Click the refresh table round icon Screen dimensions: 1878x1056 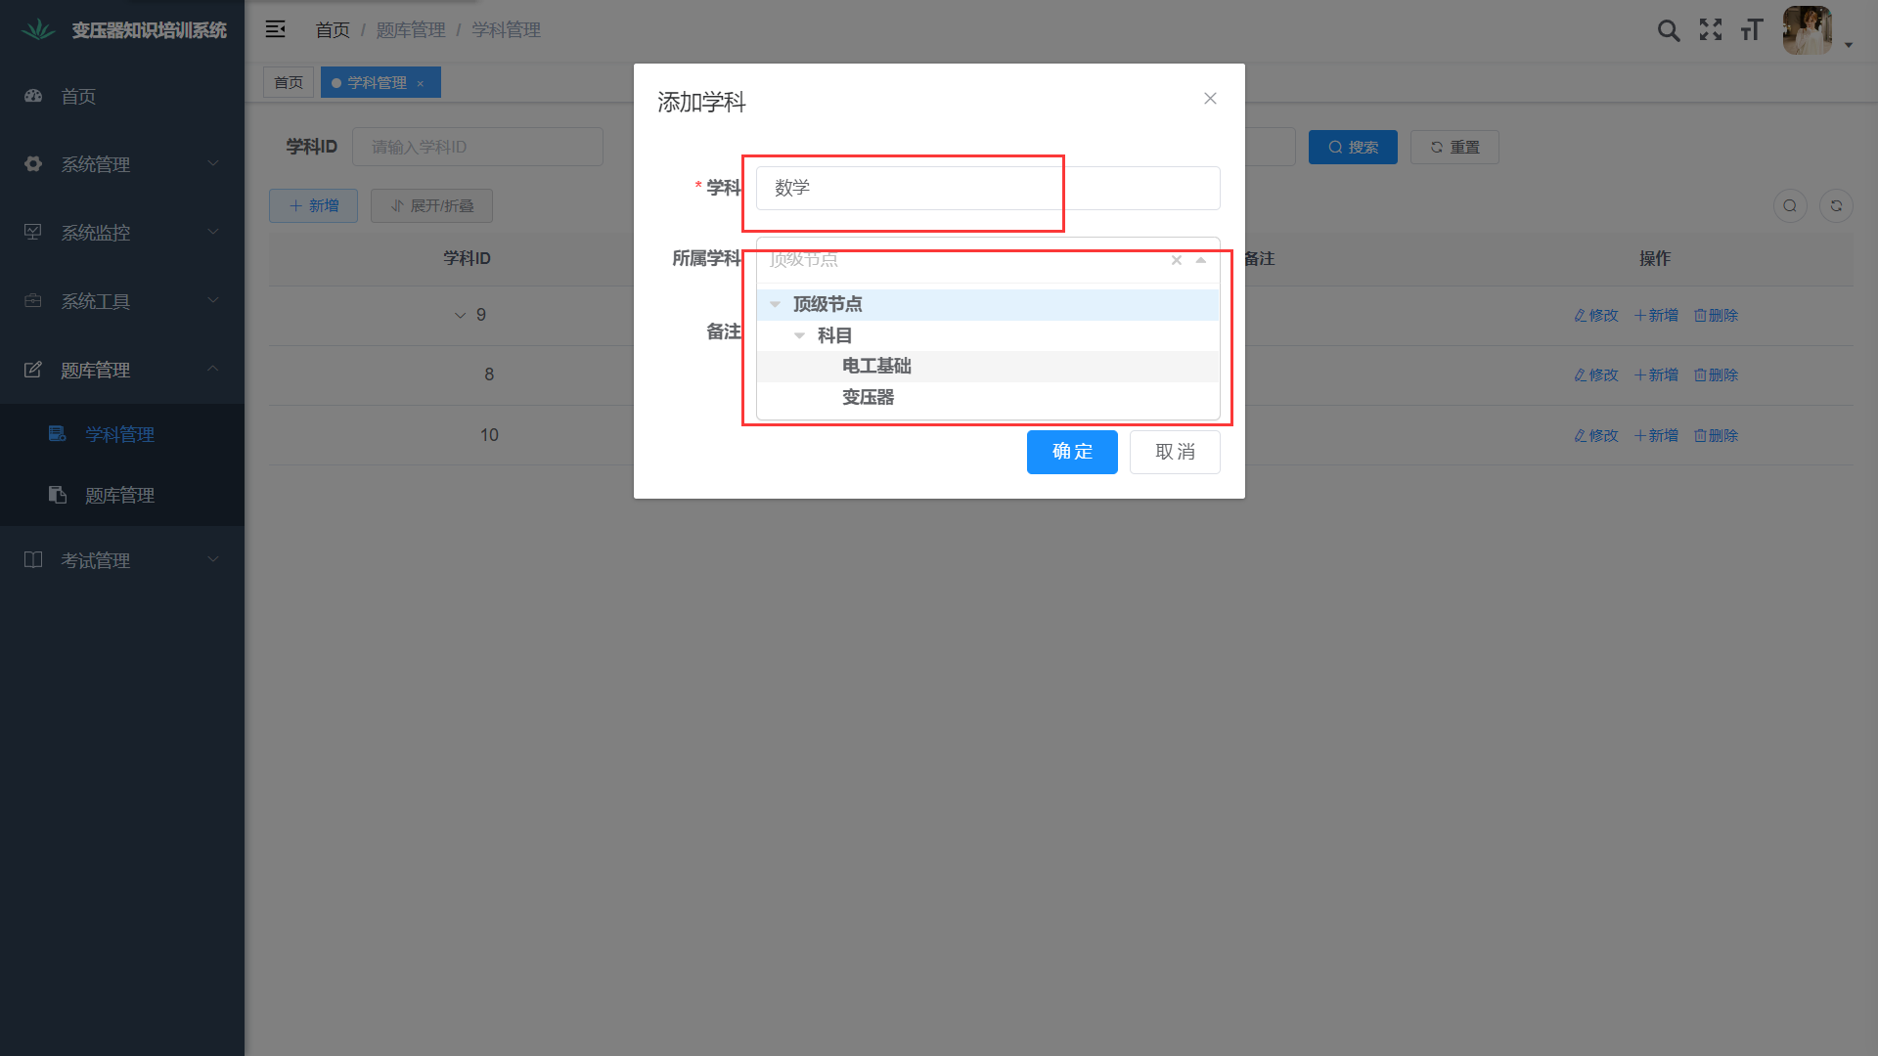click(x=1836, y=205)
